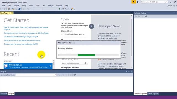Image resolution: width=177 pixels, height=99 pixels.
Task: Click Visual Studio Team Services checkout link
Action: coord(74,34)
